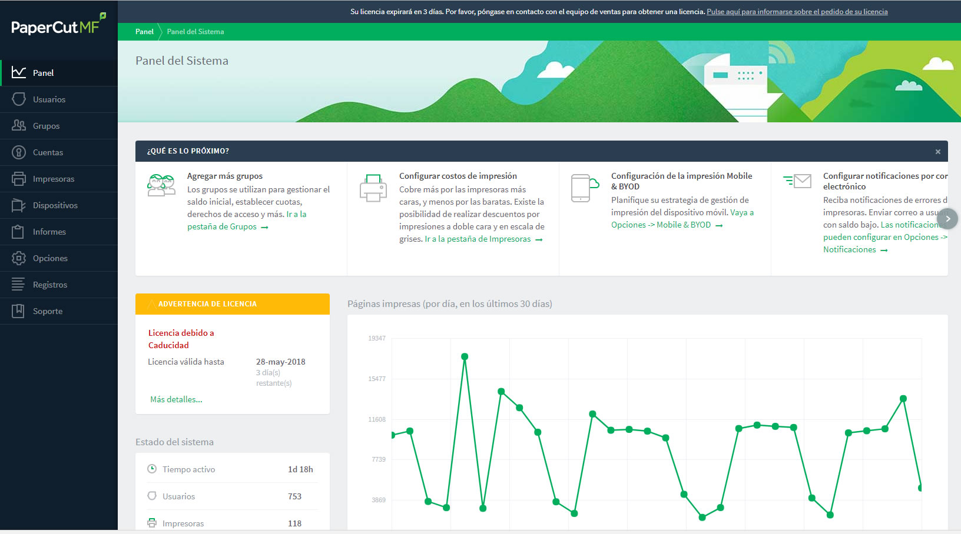This screenshot has width=961, height=534.
Task: Select Panel breadcrumb item
Action: point(144,32)
